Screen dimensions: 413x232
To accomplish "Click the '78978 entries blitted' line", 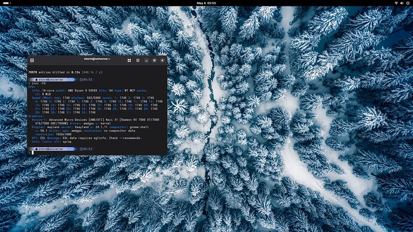I will (x=65, y=72).
